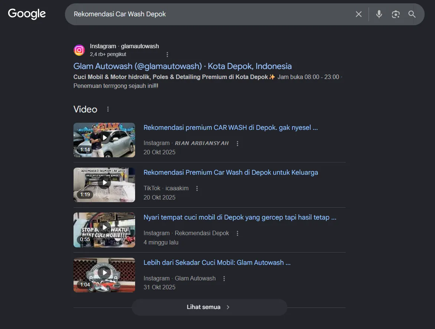
Task: Click 'Penemuan terrrgong sejauh ini!!!' snippet text
Action: tap(116, 86)
